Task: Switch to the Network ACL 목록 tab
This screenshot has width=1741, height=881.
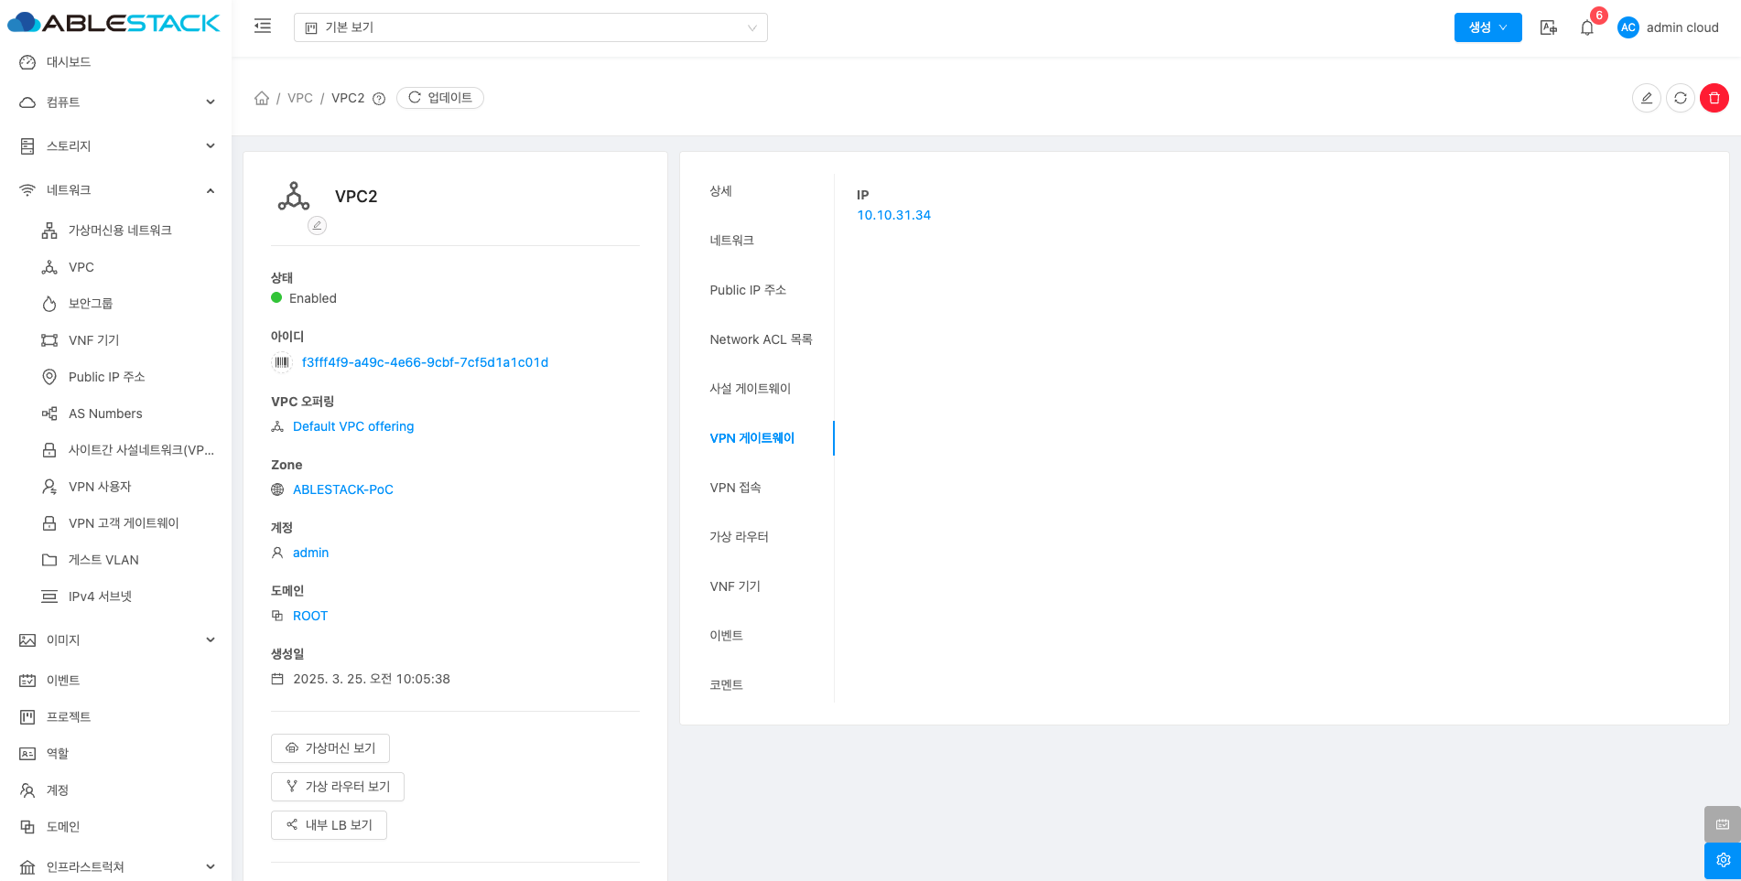Action: tap(760, 339)
